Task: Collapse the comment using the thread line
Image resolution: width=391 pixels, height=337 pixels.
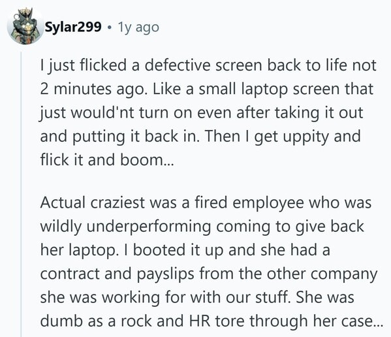Action: click(21, 195)
